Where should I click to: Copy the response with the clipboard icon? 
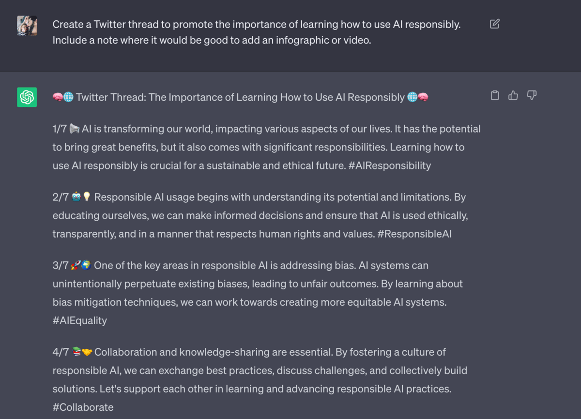click(495, 95)
